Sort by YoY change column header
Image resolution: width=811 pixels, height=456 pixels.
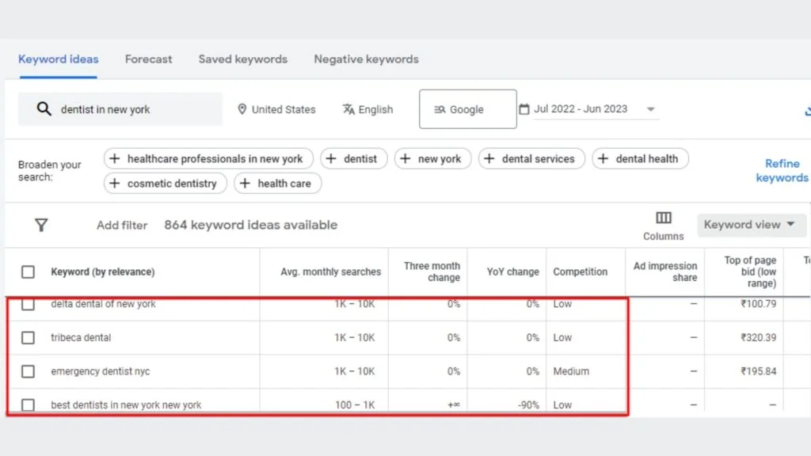[512, 272]
